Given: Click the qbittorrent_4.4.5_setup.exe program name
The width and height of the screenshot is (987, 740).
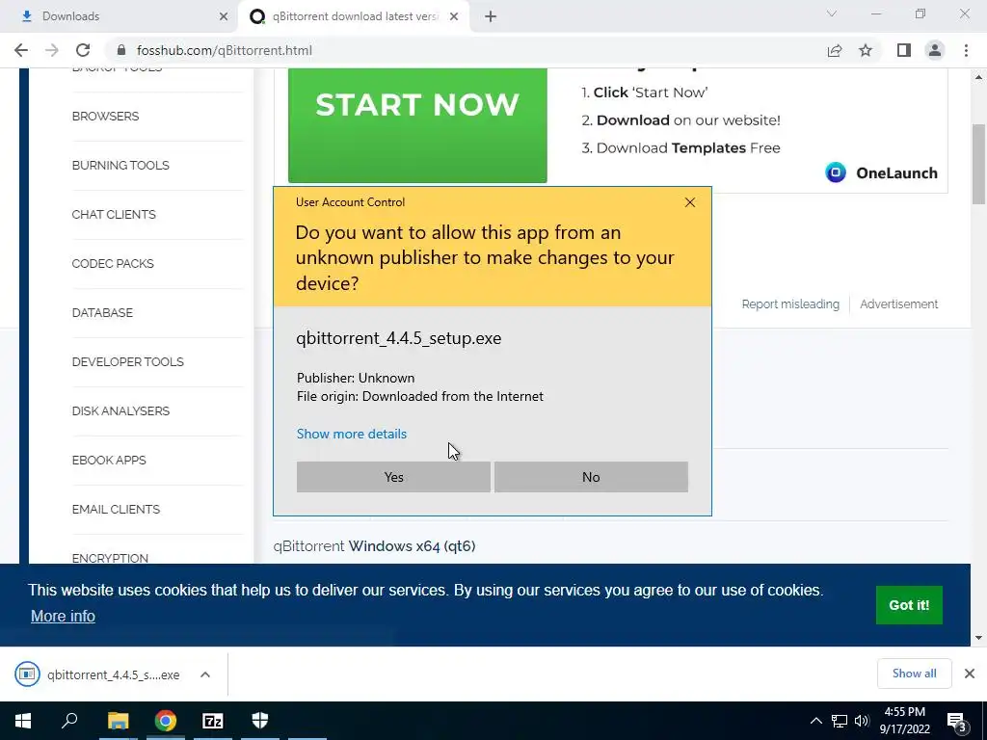Looking at the screenshot, I should (x=398, y=338).
